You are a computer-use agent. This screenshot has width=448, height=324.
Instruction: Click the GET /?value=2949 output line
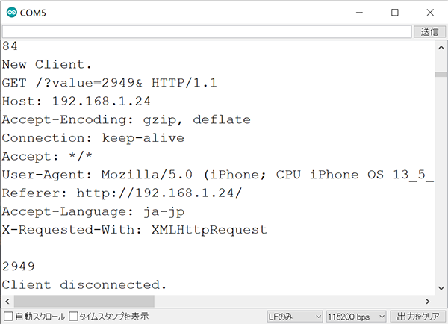[x=110, y=83]
